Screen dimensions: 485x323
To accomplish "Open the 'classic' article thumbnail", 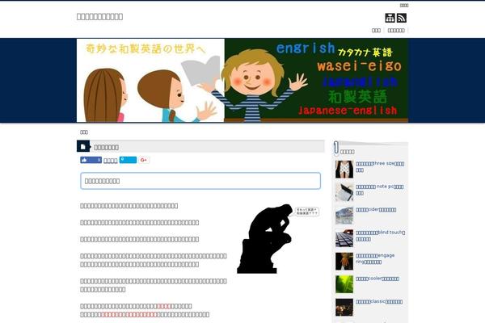I will pos(344,307).
